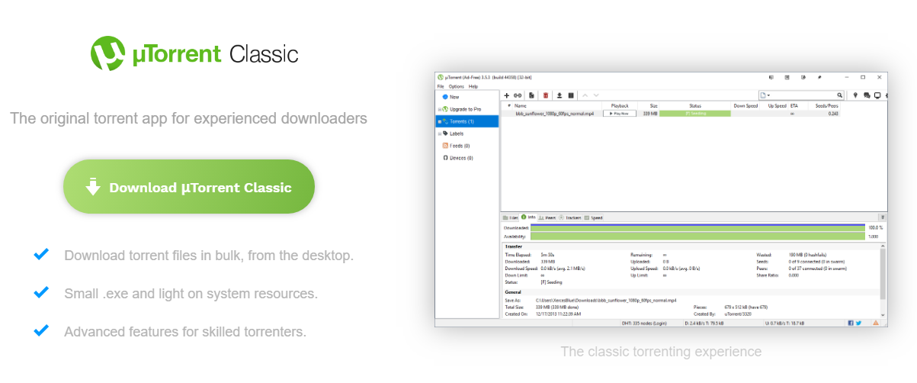
Task: Sort by the Status column header
Action: 695,105
